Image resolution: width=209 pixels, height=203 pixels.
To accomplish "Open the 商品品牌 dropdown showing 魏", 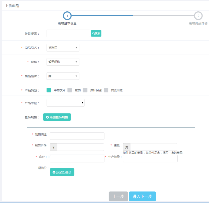I will (63, 76).
